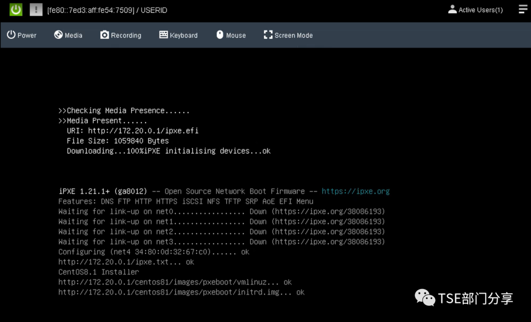Click the Screen Mode fullscreen icon
531x322 pixels.
pos(268,35)
